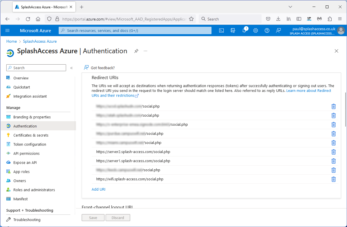Click the Malwarebytes extension icon
The width and height of the screenshot is (347, 227).
pos(319,19)
